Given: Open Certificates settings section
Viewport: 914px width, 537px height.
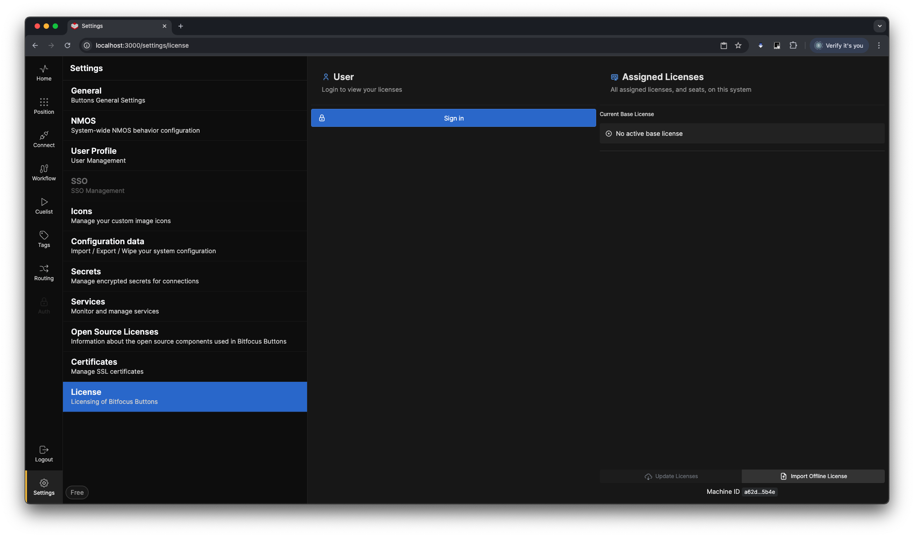Looking at the screenshot, I should click(185, 367).
